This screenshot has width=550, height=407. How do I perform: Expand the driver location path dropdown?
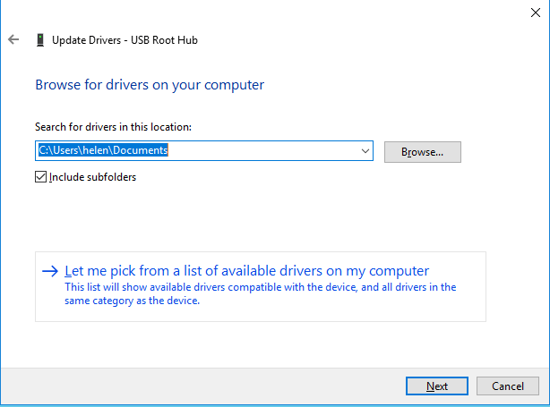[365, 151]
